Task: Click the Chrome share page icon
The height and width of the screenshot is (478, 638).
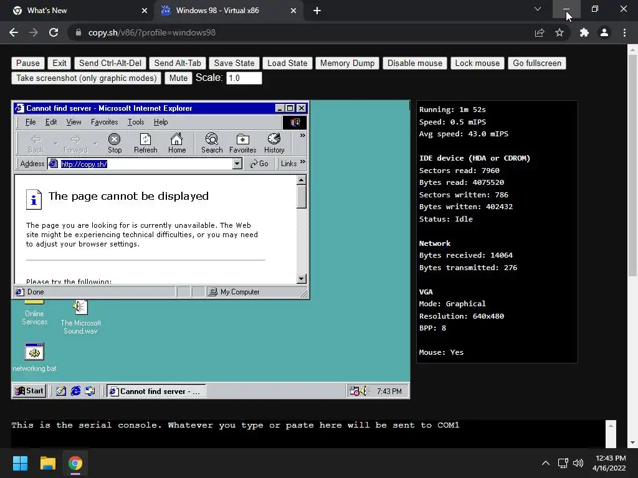Action: pos(540,32)
